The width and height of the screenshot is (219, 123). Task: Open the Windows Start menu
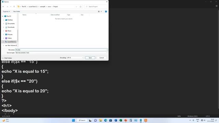point(73,120)
